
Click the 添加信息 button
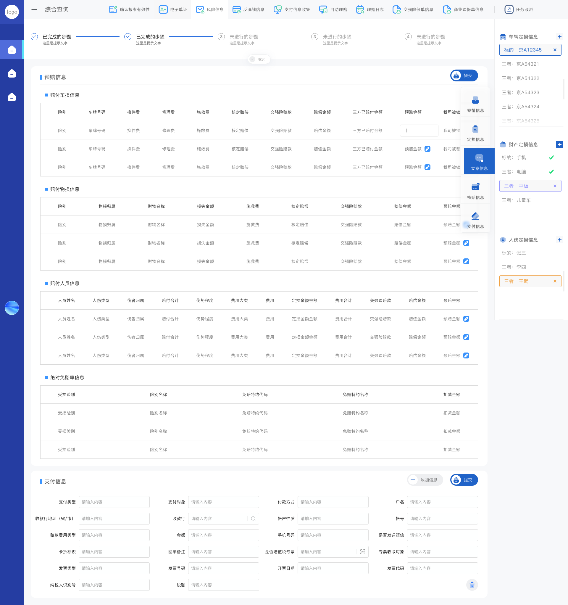pos(425,480)
